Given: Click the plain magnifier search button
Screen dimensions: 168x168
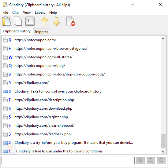Looking at the screenshot, I should (x=151, y=160).
